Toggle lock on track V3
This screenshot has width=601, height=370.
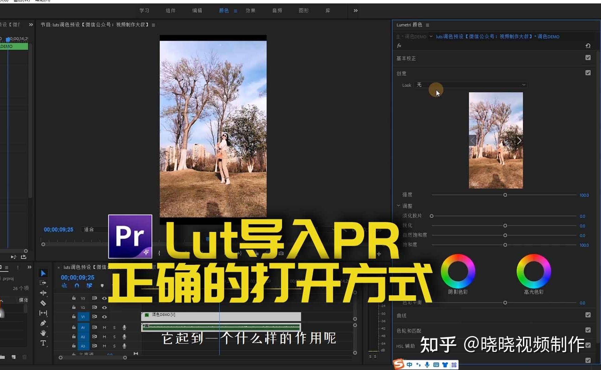[74, 298]
